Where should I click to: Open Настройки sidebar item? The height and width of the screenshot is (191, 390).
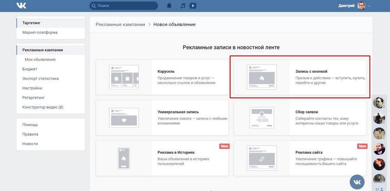[x=51, y=88]
